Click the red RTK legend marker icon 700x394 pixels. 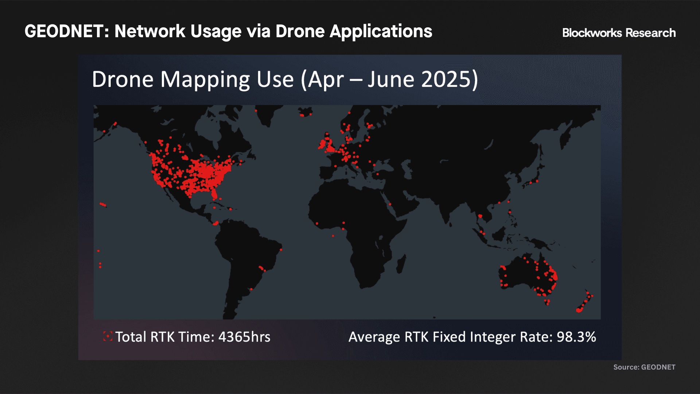[x=107, y=336]
